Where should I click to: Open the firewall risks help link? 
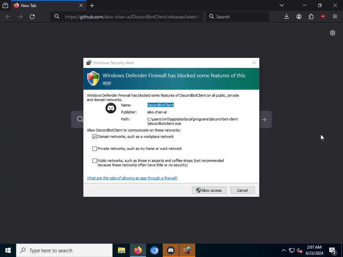[x=132, y=178]
